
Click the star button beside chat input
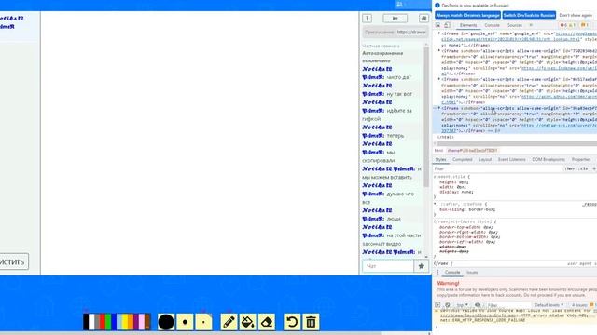pyautogui.click(x=421, y=266)
